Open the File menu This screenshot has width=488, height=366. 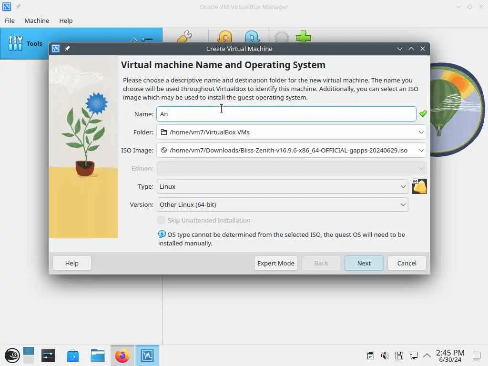point(10,20)
